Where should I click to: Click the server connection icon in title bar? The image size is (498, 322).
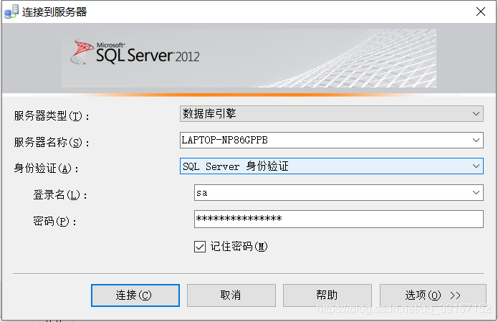click(x=11, y=11)
